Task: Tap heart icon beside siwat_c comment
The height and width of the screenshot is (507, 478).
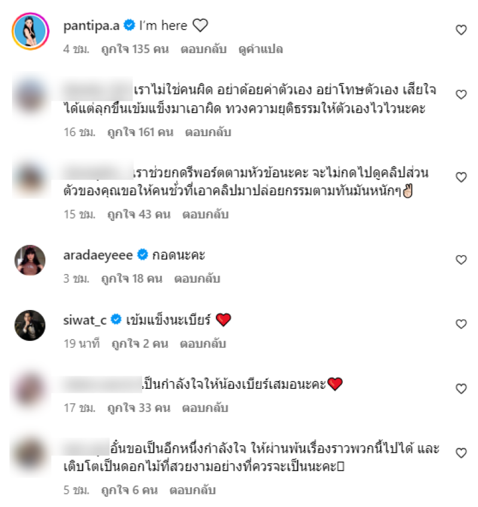Action: click(x=461, y=324)
